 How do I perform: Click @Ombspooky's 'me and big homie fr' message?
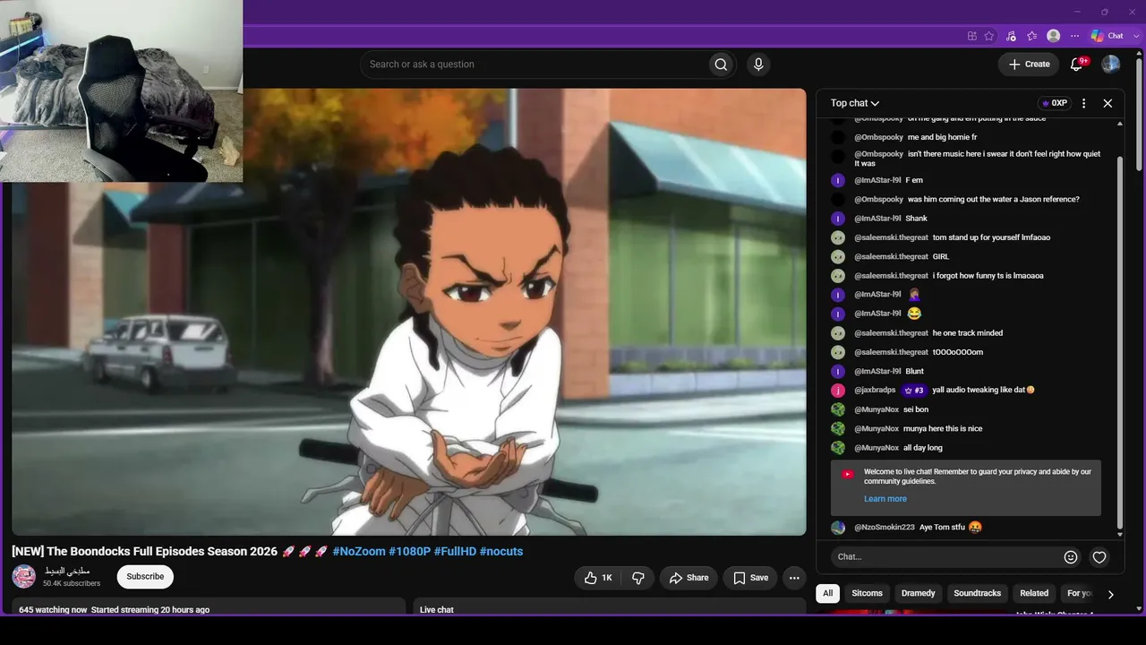pyautogui.click(x=942, y=138)
